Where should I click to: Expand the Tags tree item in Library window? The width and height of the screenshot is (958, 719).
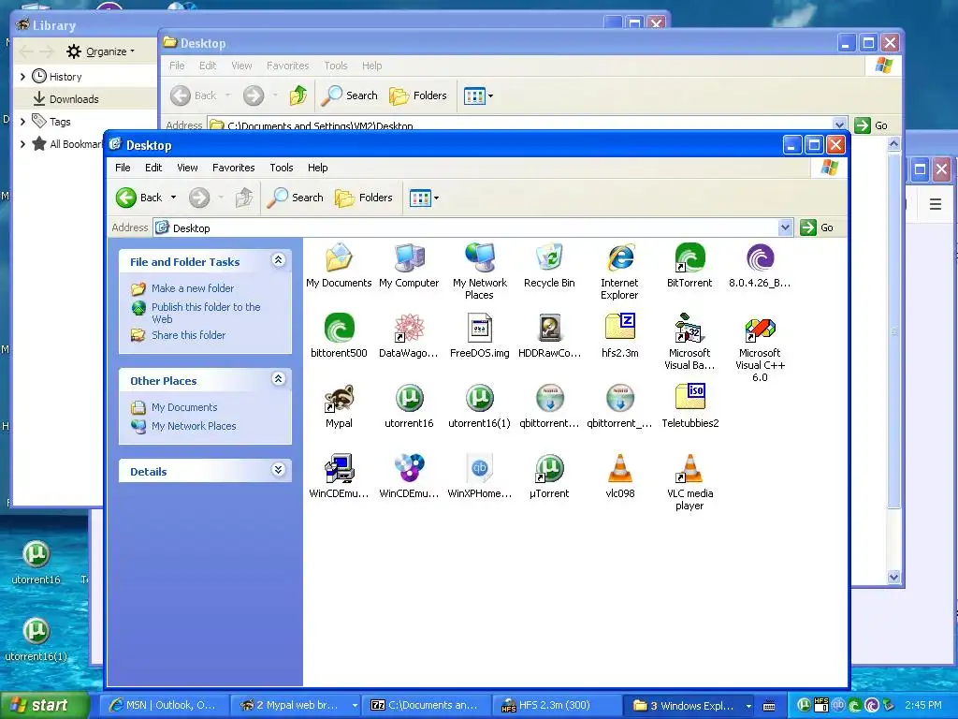(x=22, y=122)
